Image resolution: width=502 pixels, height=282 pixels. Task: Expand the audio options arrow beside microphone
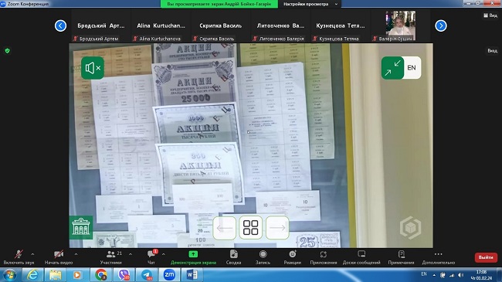click(x=32, y=254)
